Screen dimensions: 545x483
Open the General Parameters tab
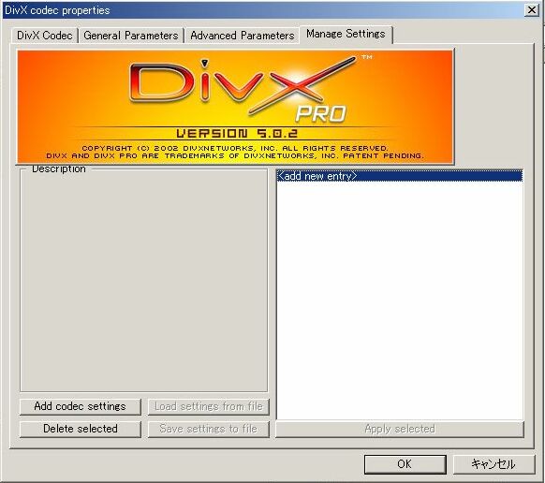pos(131,36)
